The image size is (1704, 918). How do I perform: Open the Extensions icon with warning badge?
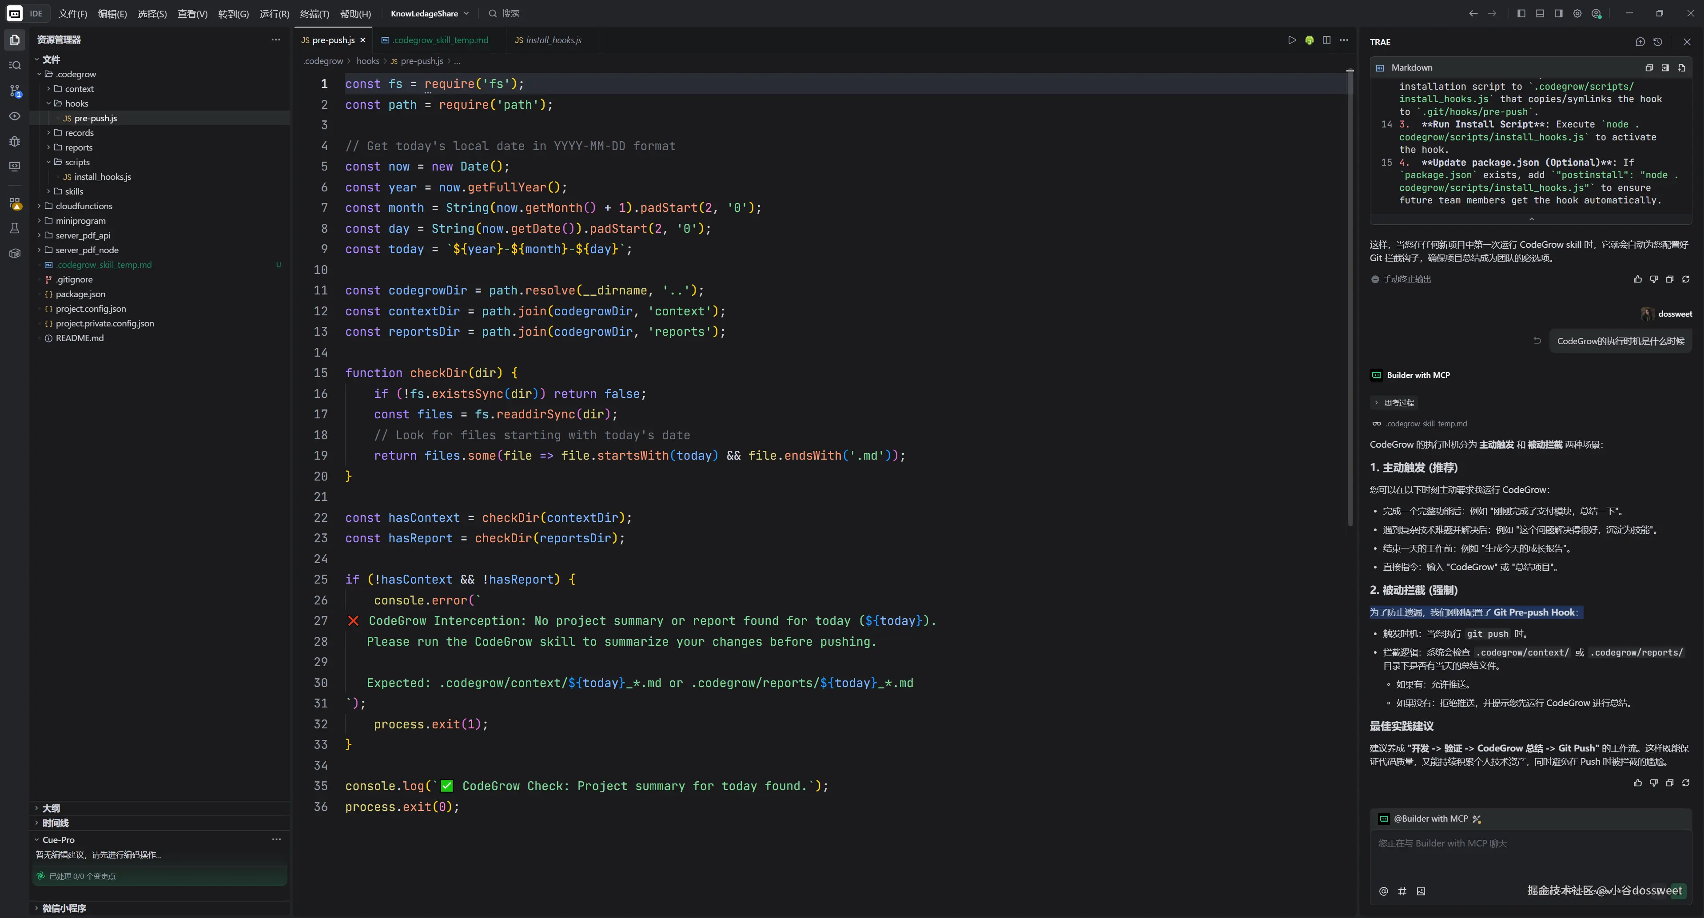pos(15,204)
